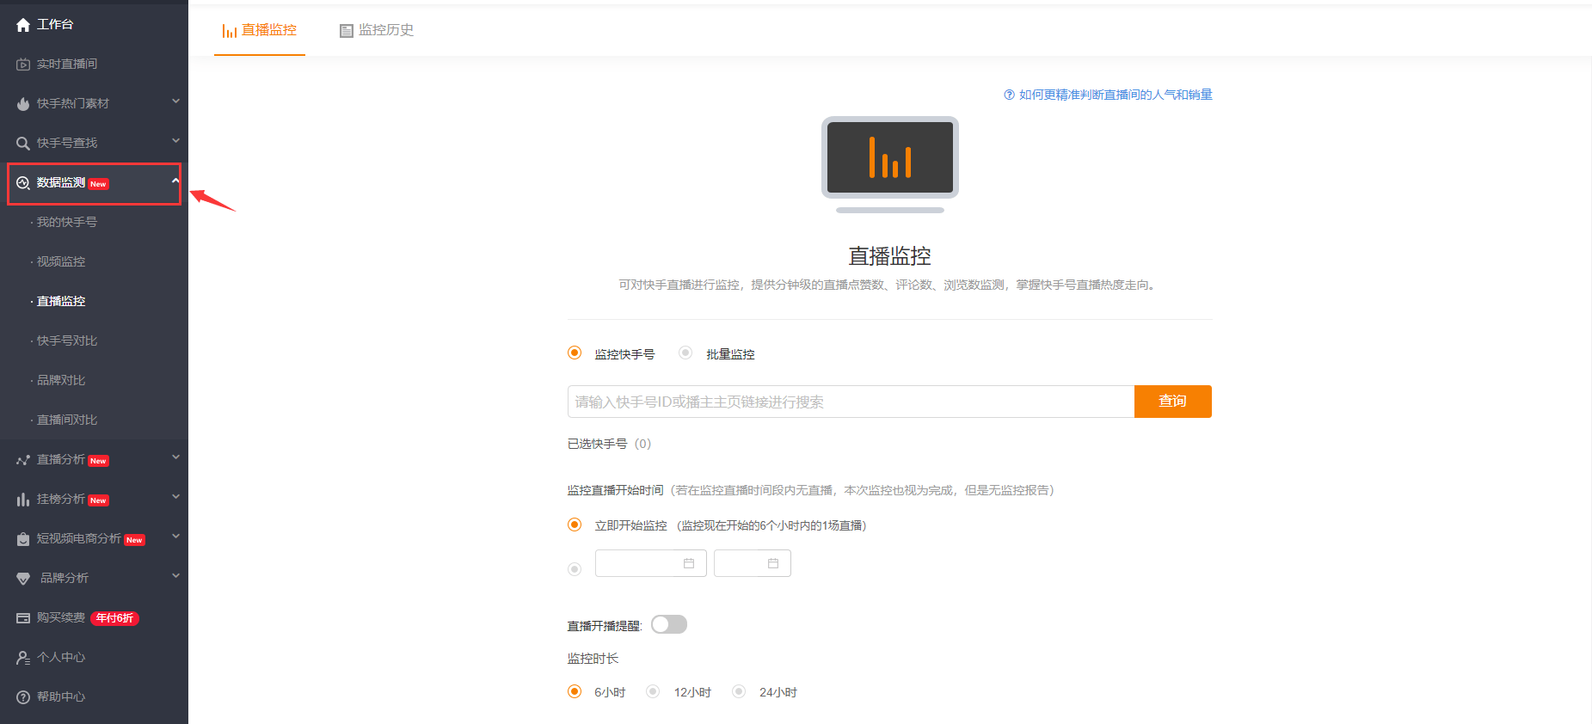Click the 购买续费 card icon
The image size is (1592, 724).
point(23,618)
